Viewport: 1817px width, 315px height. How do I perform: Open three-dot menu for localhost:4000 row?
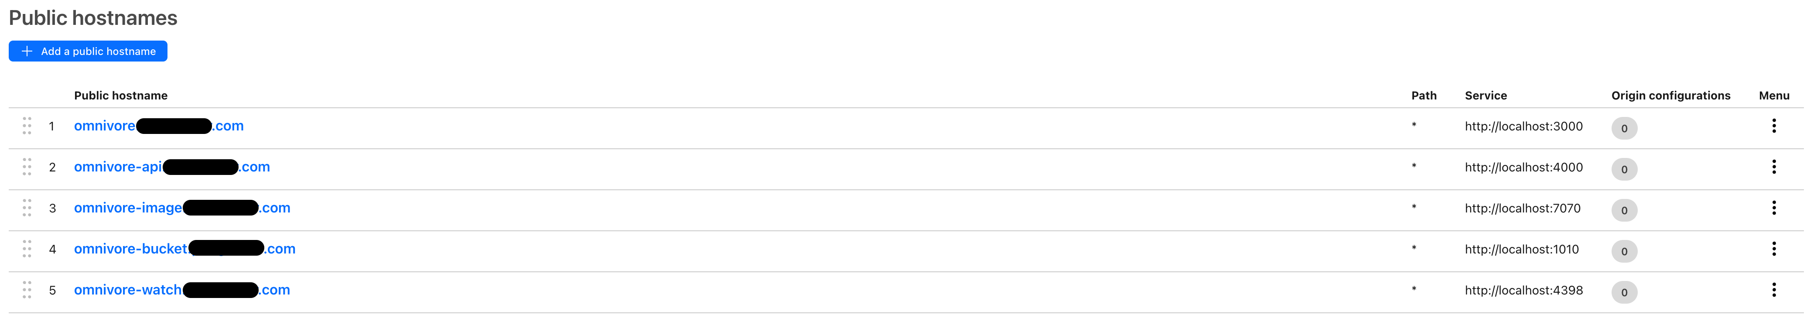(x=1773, y=168)
